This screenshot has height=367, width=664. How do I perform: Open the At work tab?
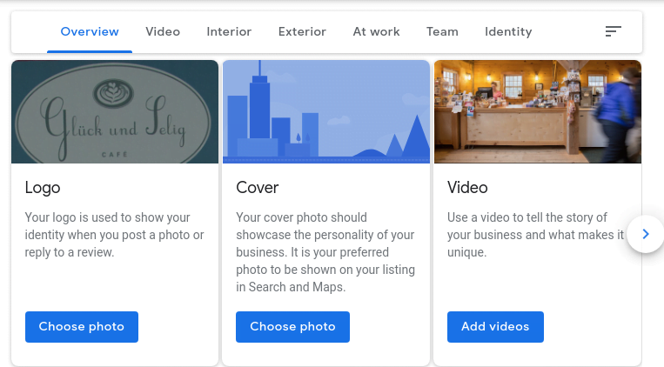(376, 32)
